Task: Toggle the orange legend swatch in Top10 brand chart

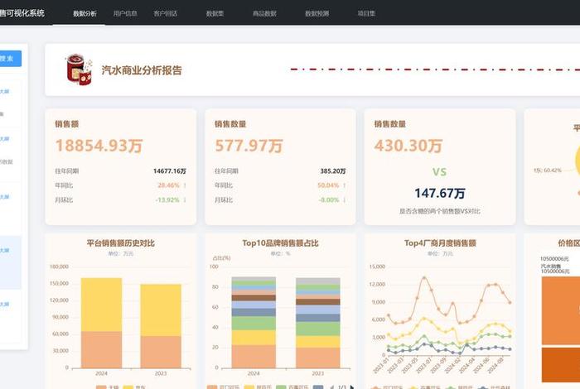Action: point(212,387)
